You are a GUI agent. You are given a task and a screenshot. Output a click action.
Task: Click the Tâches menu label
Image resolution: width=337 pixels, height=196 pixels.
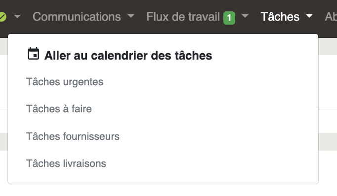pyautogui.click(x=280, y=17)
